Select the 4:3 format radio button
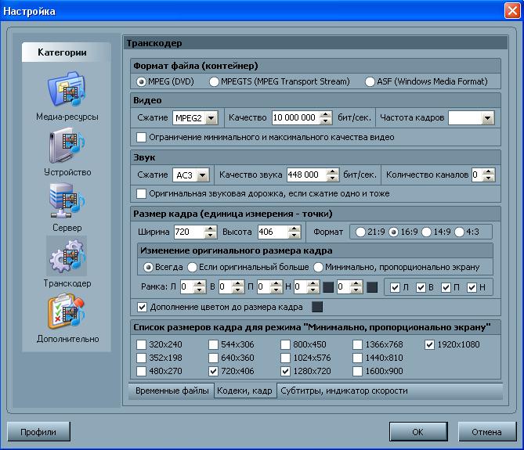The height and width of the screenshot is (450, 524). (460, 232)
